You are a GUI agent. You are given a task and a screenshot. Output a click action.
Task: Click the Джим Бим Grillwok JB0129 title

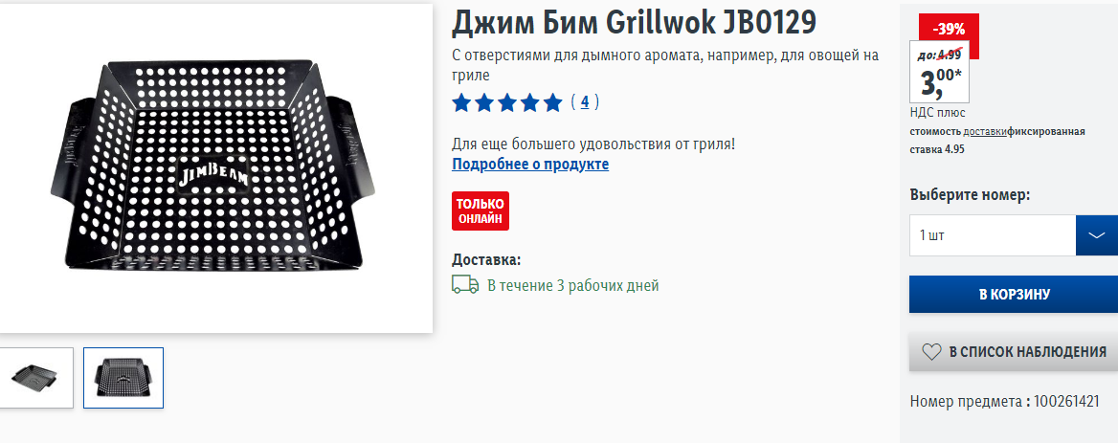pyautogui.click(x=634, y=24)
